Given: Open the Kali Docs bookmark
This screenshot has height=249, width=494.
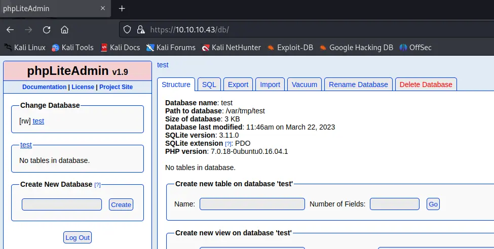Looking at the screenshot, I should pyautogui.click(x=120, y=48).
